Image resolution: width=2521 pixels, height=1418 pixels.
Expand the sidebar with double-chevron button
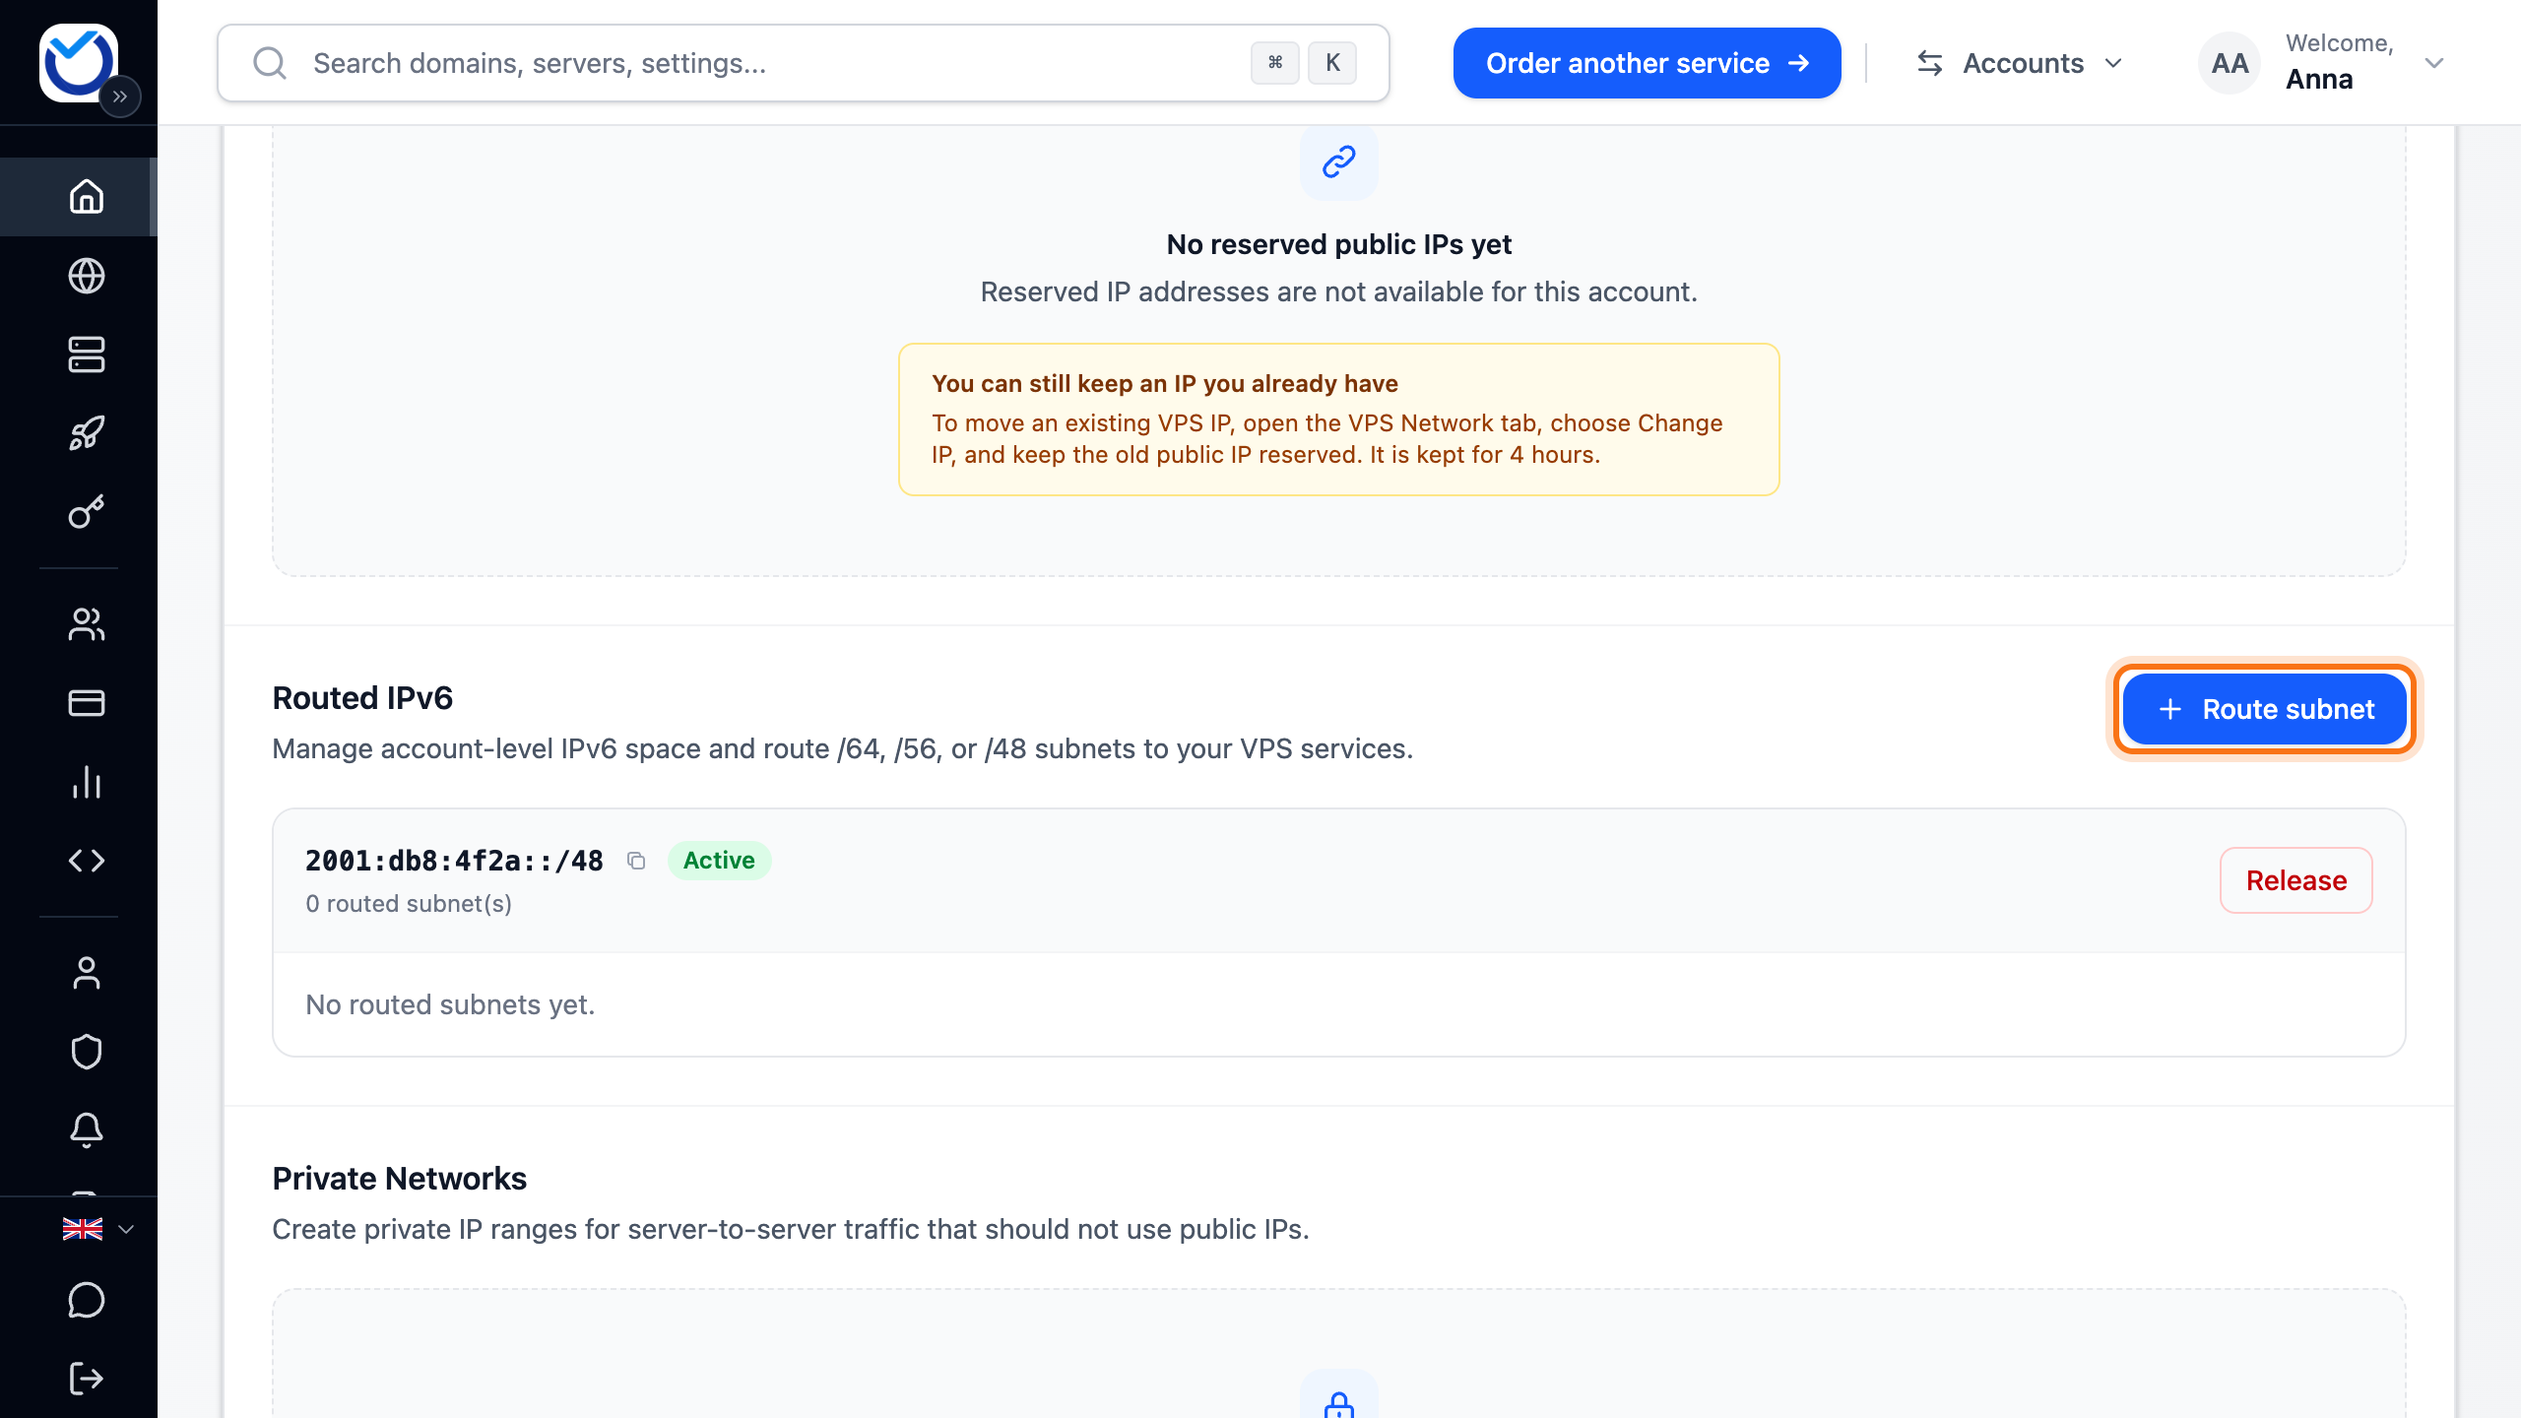click(x=120, y=97)
